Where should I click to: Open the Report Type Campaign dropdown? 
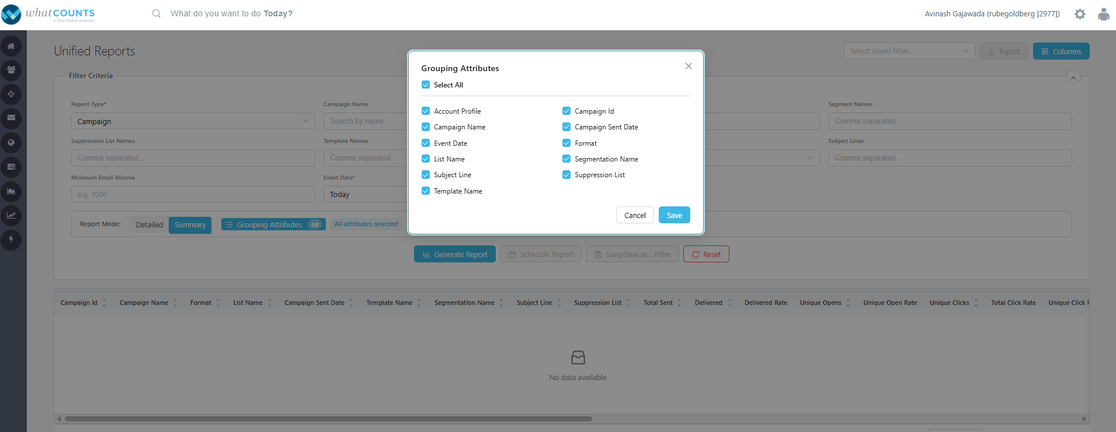coord(193,121)
